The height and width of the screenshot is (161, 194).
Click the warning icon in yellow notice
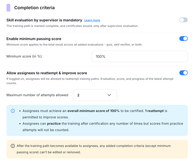tap(13, 146)
